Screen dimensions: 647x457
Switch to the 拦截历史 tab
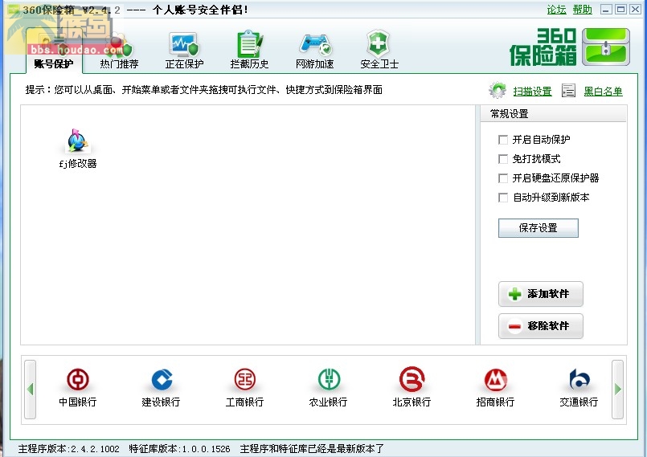249,51
